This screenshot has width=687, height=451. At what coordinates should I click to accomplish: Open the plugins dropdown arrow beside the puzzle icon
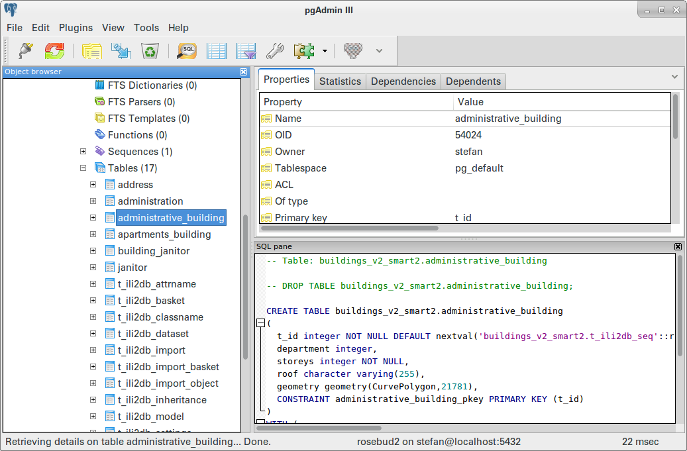(325, 51)
